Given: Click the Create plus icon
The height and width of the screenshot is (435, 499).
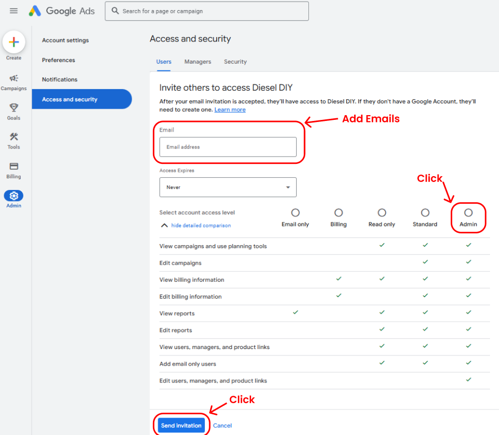Looking at the screenshot, I should pyautogui.click(x=14, y=42).
